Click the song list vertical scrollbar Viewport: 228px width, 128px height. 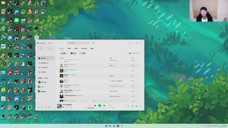click(x=143, y=50)
